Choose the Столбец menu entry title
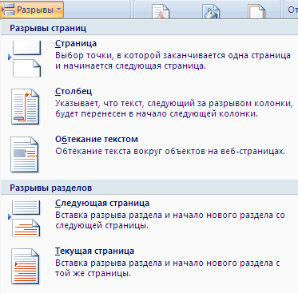Image resolution: width=298 pixels, height=293 pixels. point(74,91)
